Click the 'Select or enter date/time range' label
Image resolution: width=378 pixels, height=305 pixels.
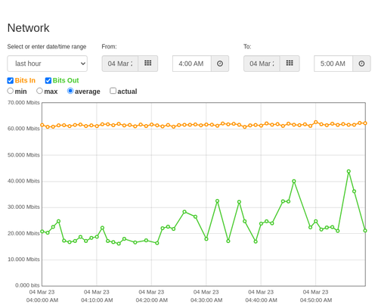tap(47, 47)
